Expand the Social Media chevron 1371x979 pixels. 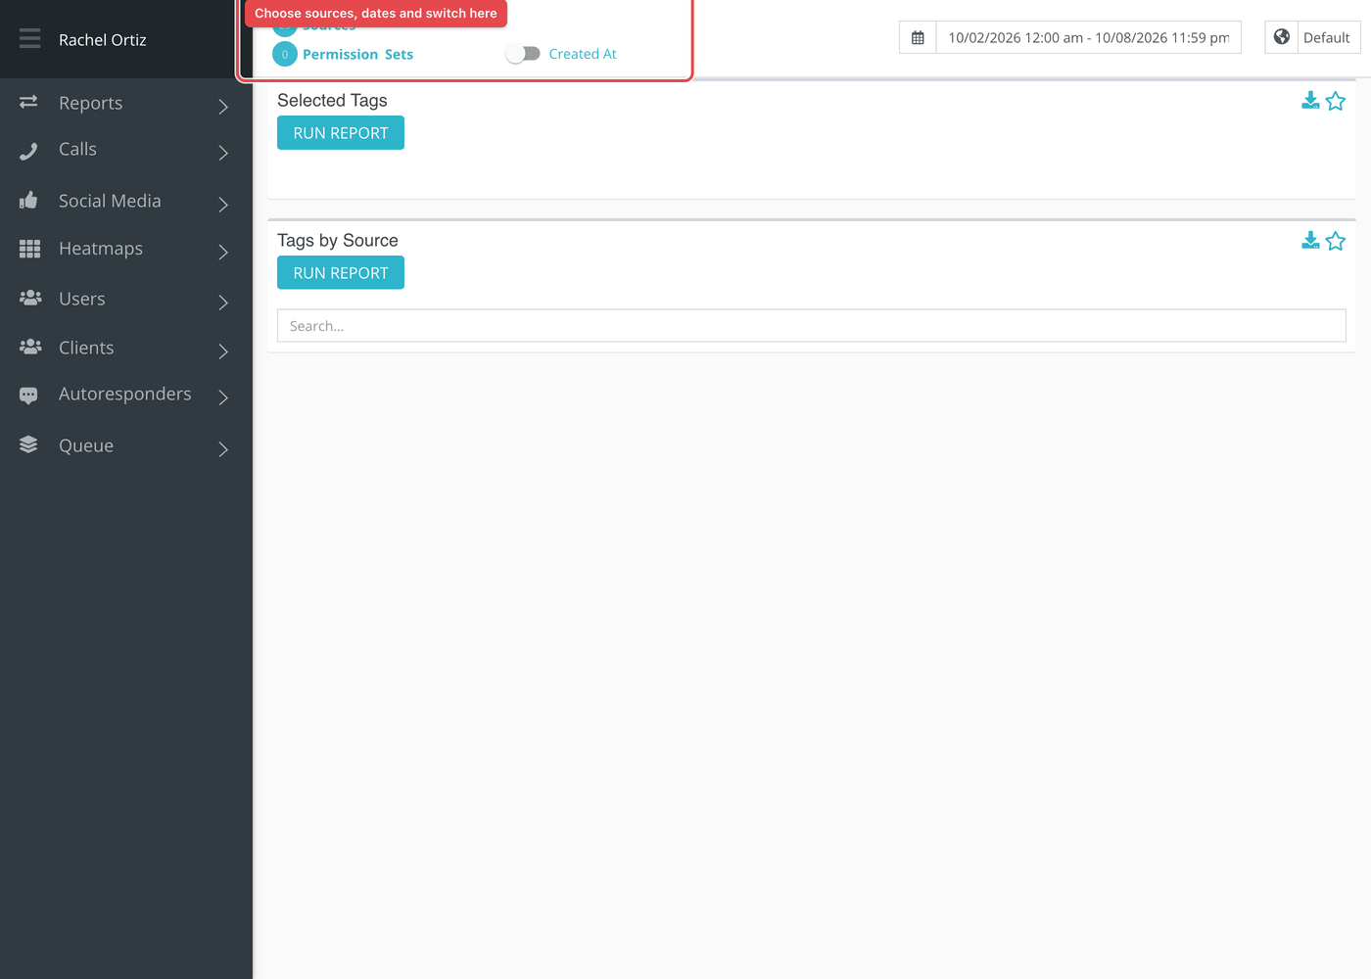(x=223, y=204)
